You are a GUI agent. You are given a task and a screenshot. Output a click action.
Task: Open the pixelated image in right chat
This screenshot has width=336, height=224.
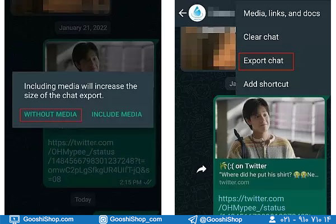208,48
